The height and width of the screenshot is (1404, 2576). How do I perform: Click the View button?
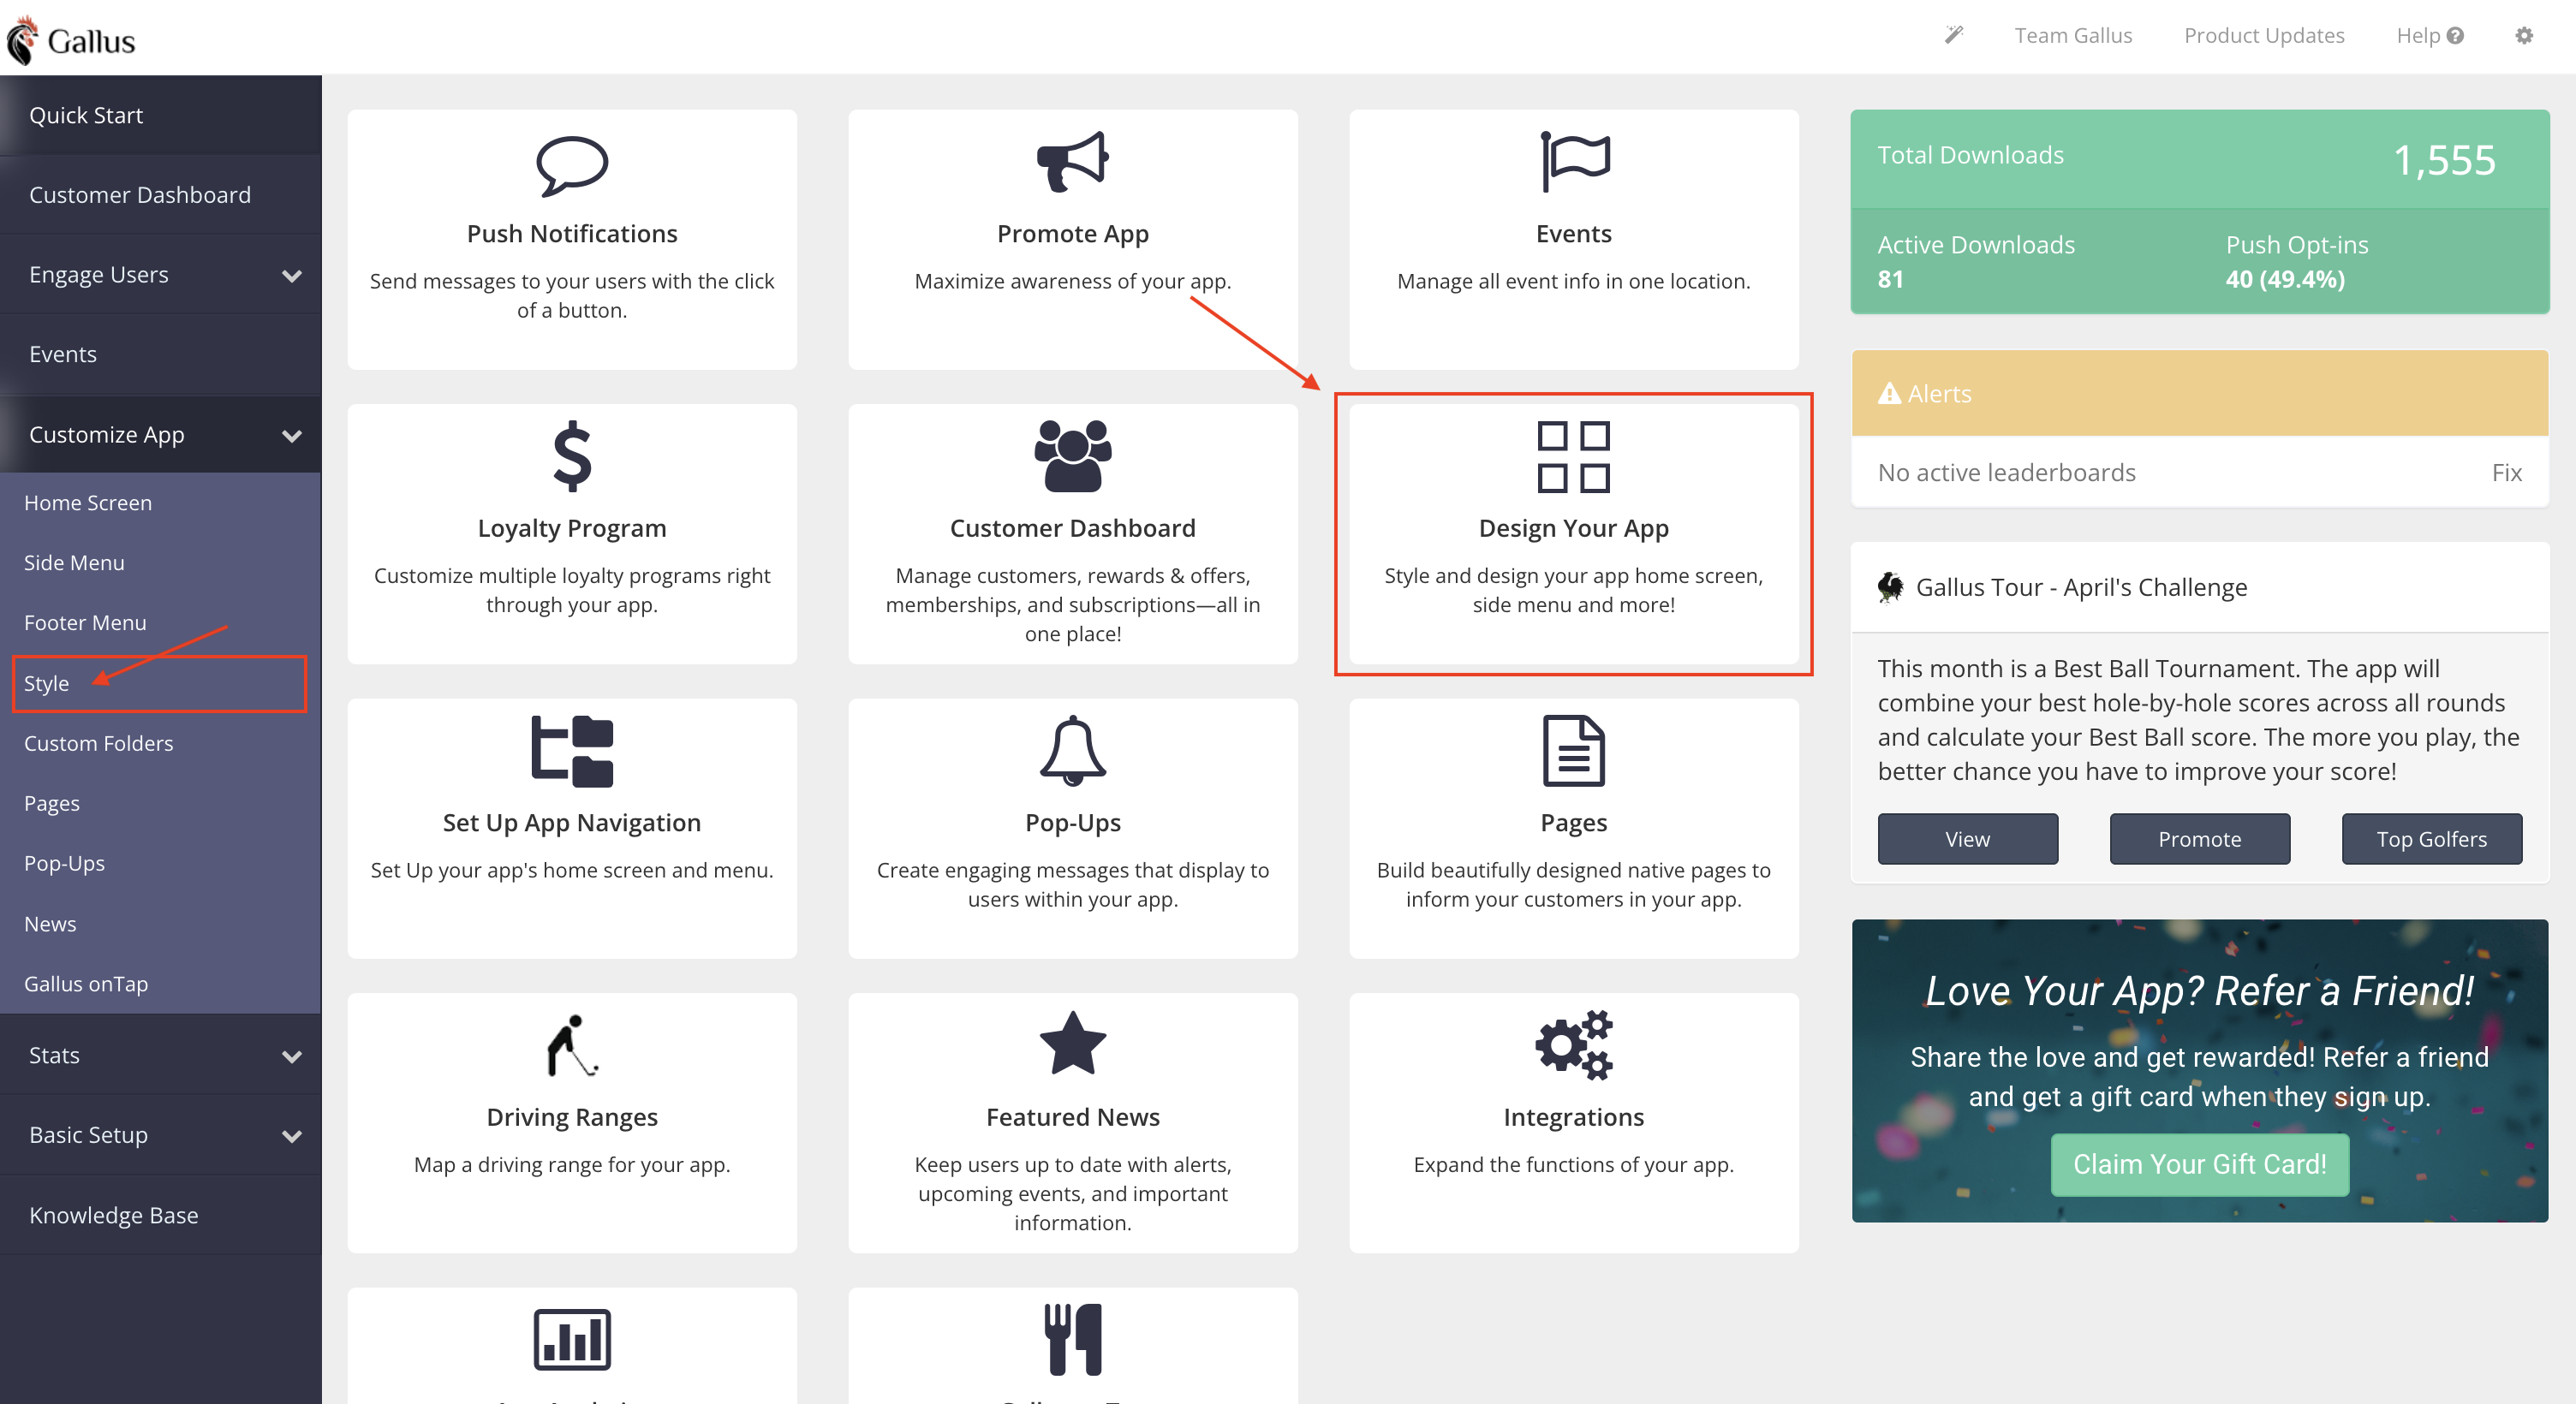pyautogui.click(x=1967, y=839)
